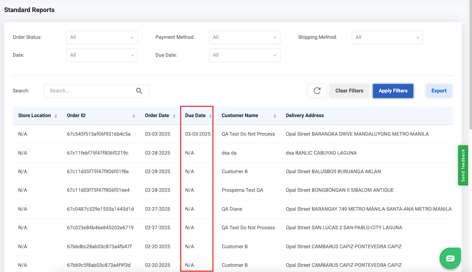
Task: Open the Order Status dropdown
Action: [x=102, y=37]
